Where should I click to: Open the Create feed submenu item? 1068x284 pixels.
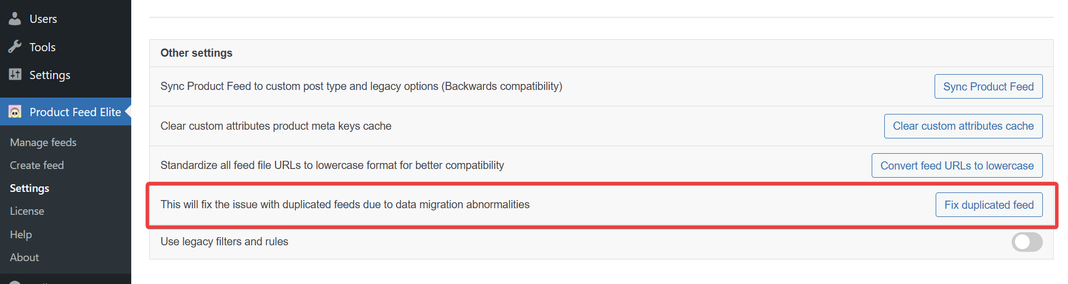[x=37, y=165]
